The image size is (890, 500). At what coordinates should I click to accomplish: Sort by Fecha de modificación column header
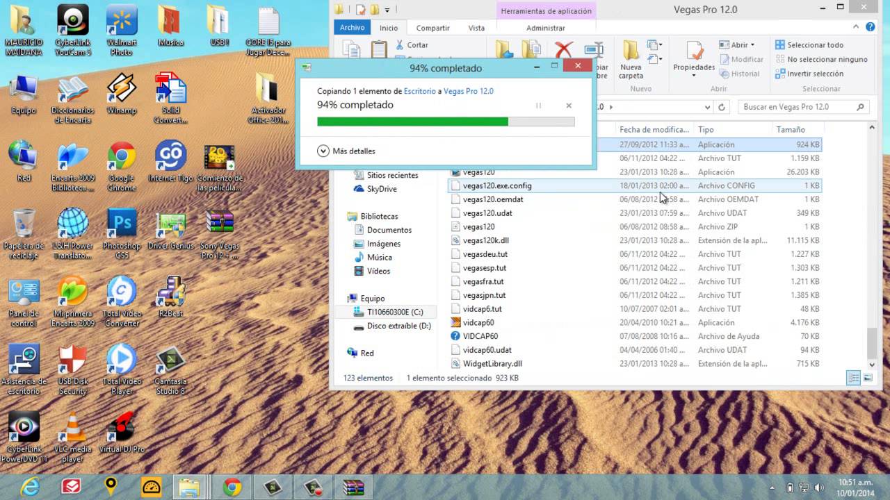655,130
